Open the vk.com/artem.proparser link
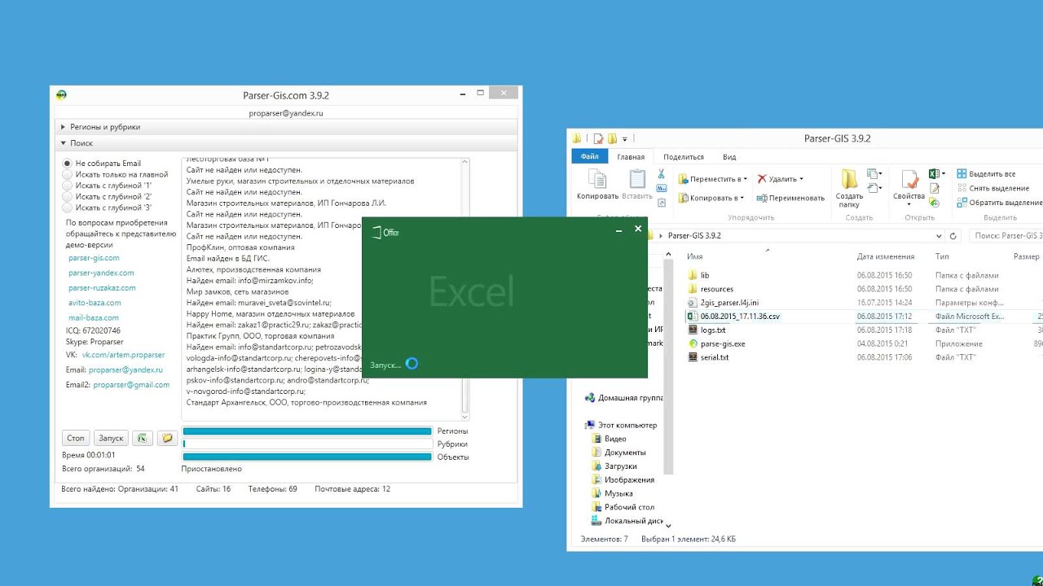Viewport: 1043px width, 586px height. click(x=123, y=355)
